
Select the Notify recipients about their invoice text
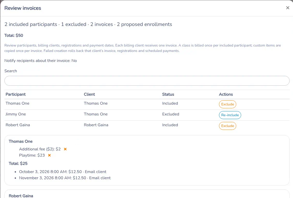click(x=40, y=61)
